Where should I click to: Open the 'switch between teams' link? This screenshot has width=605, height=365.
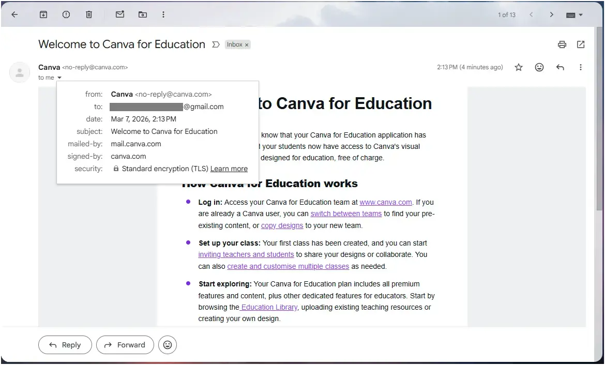[346, 214]
